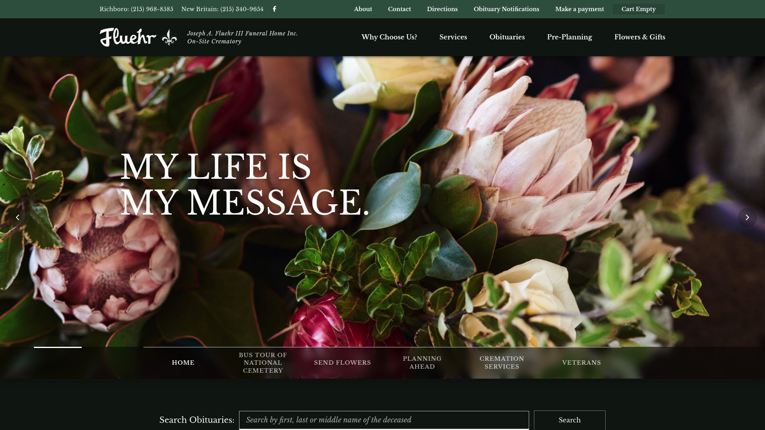Switch to the VETERANS tab
765x430 pixels.
click(581, 362)
